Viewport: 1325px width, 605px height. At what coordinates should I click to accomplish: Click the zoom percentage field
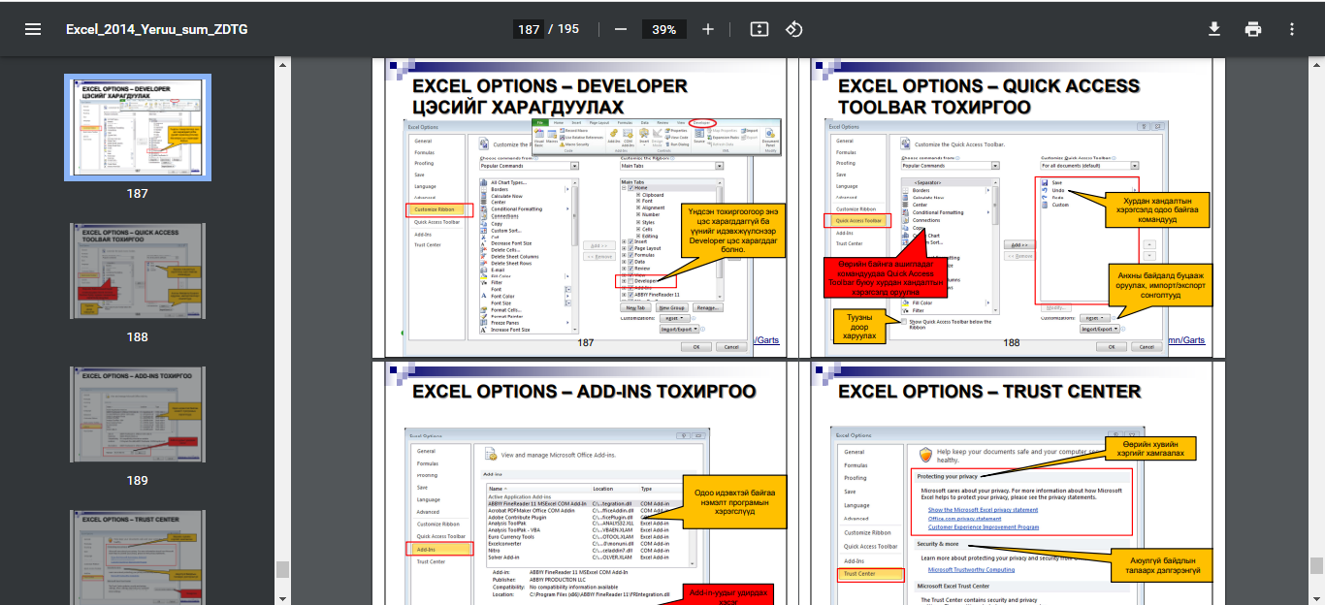tap(664, 29)
